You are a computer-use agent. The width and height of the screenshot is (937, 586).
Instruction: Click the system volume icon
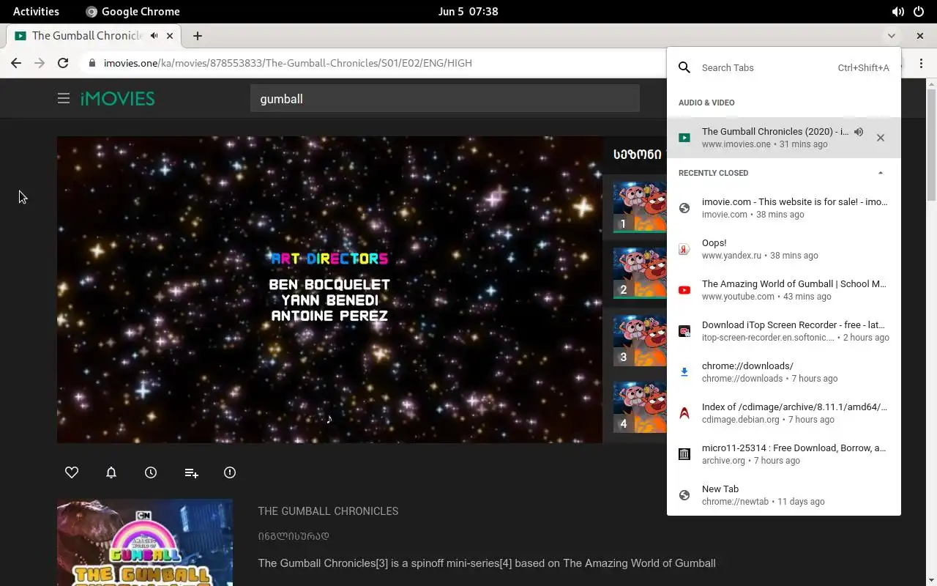(x=897, y=12)
